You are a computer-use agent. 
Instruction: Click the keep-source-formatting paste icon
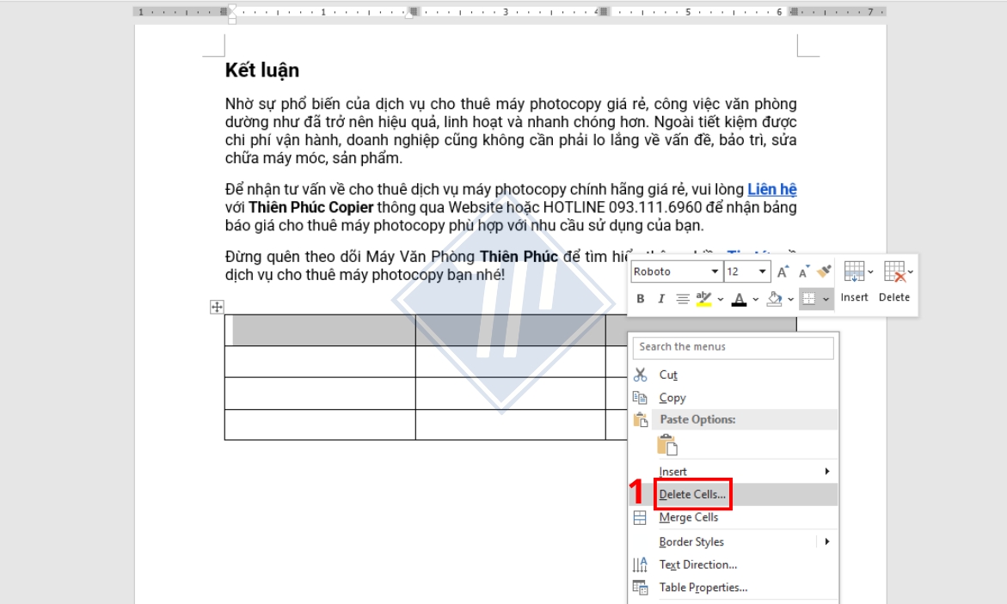tap(667, 445)
